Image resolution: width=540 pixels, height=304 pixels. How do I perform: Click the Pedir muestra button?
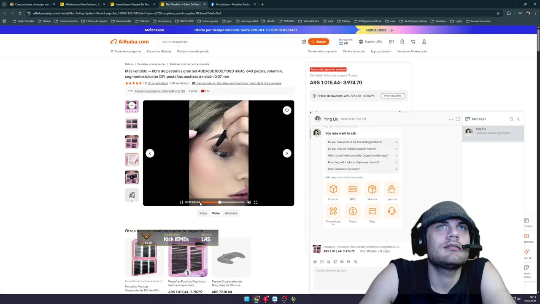tap(393, 96)
